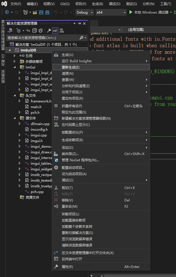Open the 调试(D) menu

pyautogui.click(x=115, y=4)
